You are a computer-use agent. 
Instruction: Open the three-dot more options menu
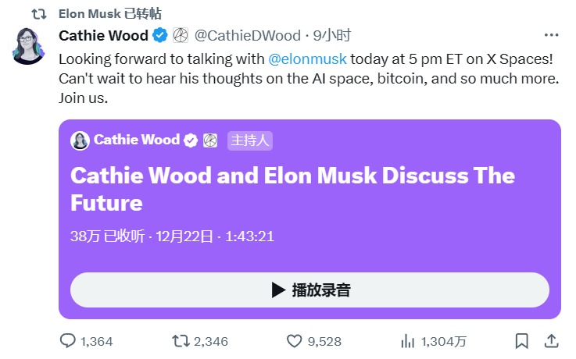(551, 35)
